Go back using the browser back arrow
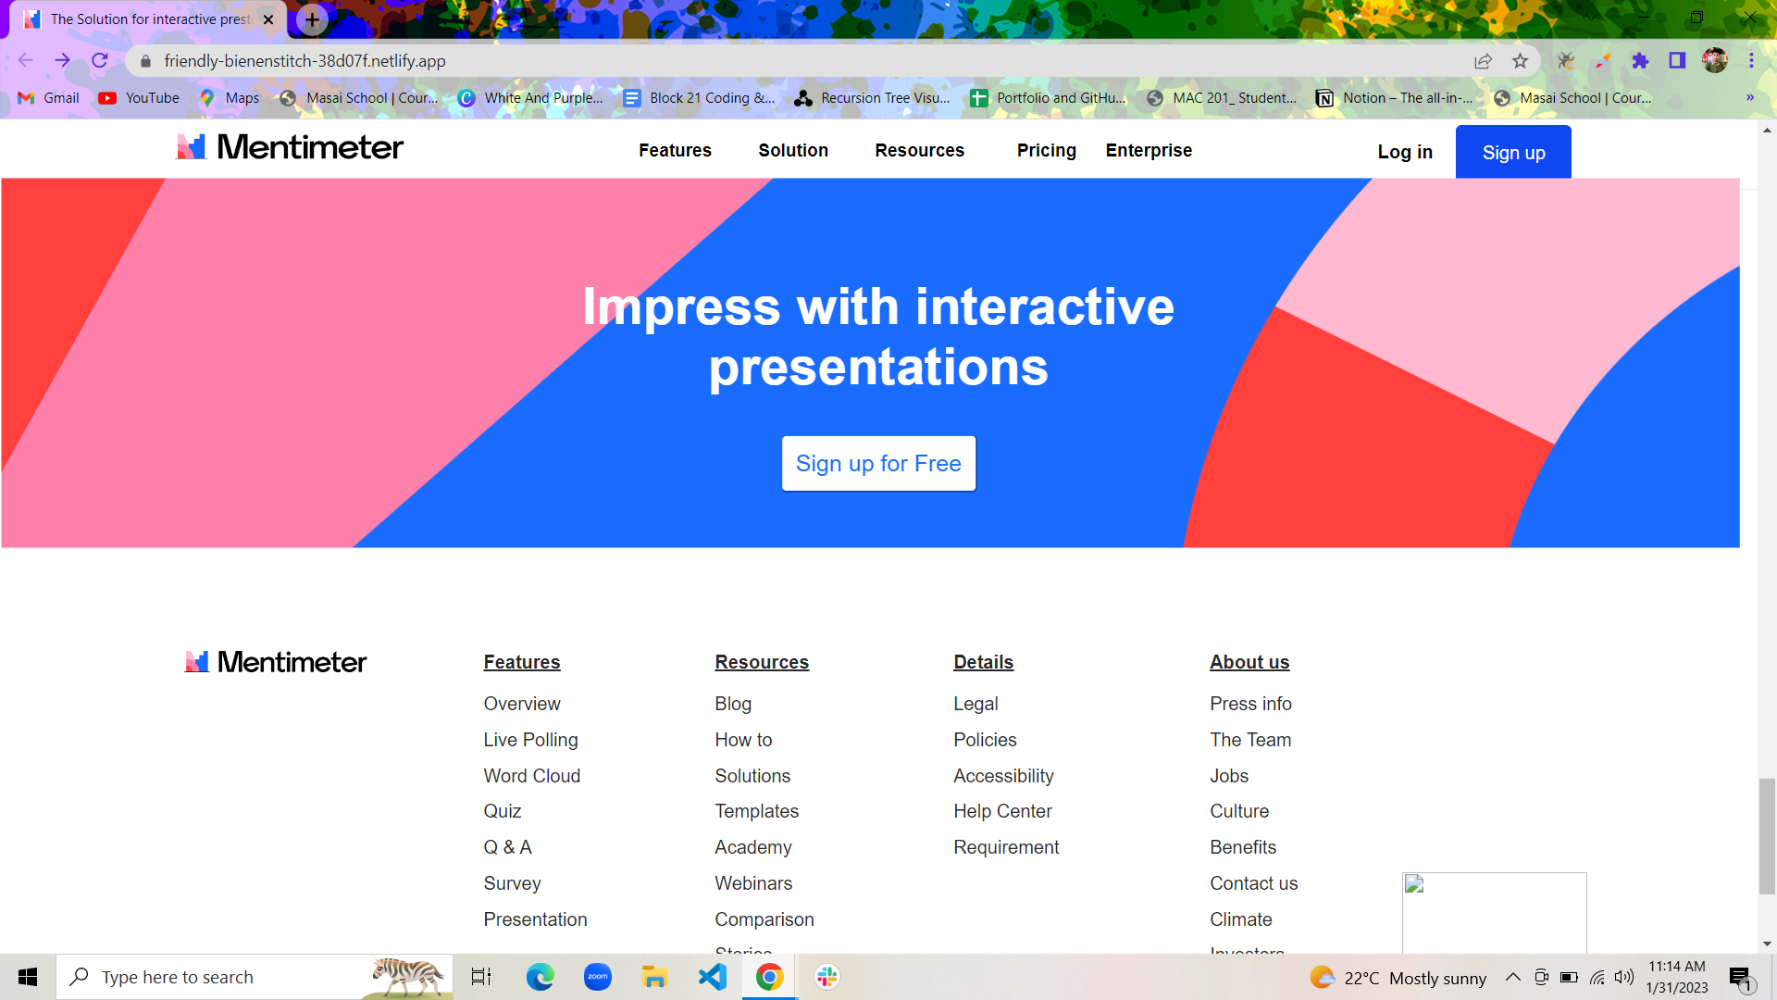Viewport: 1777px width, 1000px height. 25,61
